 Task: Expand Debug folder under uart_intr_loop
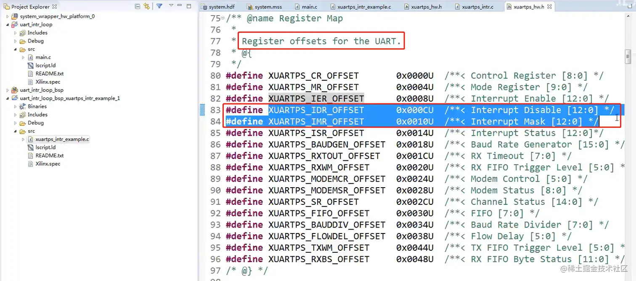16,41
